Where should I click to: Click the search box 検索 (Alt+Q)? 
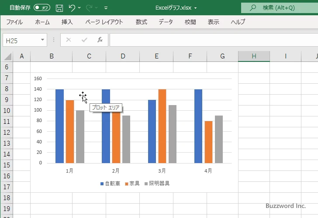[280, 8]
